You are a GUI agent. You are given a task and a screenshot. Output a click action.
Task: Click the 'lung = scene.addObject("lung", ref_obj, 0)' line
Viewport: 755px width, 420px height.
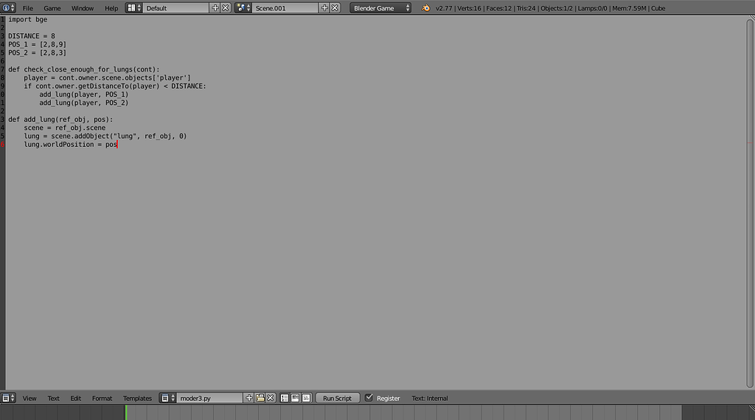105,136
